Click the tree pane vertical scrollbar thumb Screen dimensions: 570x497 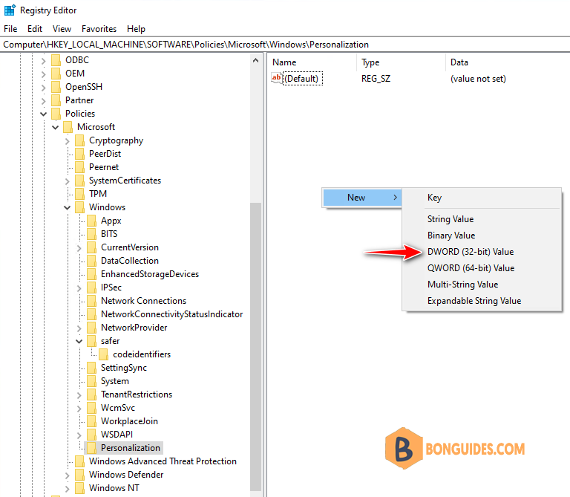pyautogui.click(x=255, y=346)
